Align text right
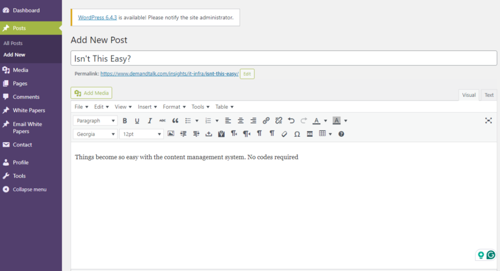Viewport: 500px width, 271px height. [x=253, y=121]
